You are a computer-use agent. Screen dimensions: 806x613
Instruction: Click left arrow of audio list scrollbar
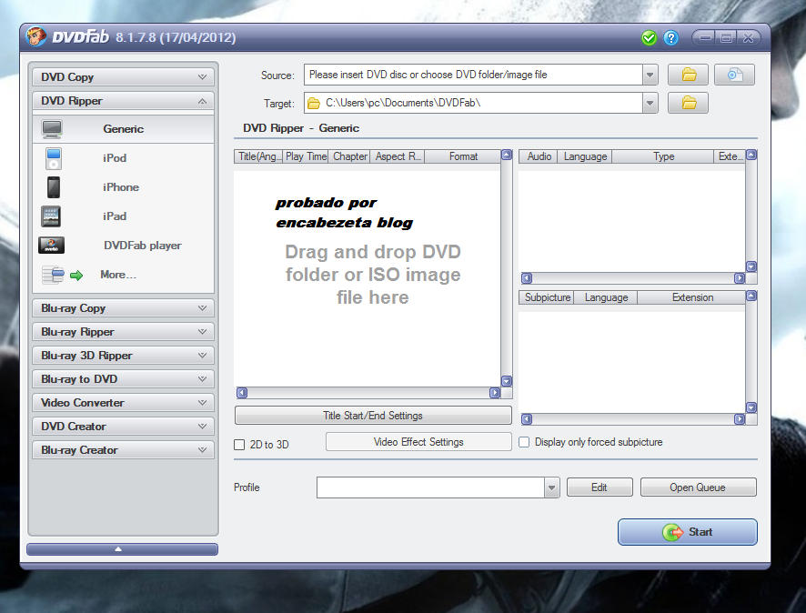[527, 278]
